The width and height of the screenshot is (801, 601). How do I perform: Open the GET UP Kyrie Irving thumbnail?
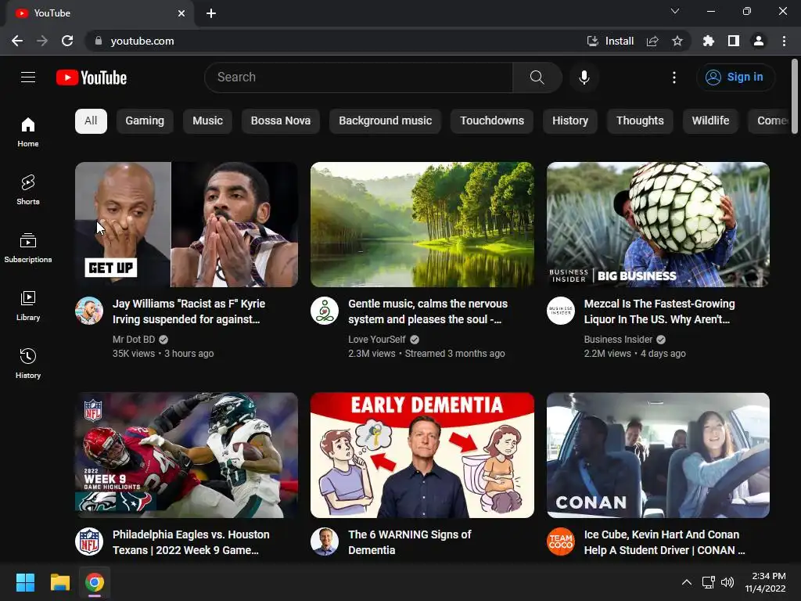tap(186, 225)
